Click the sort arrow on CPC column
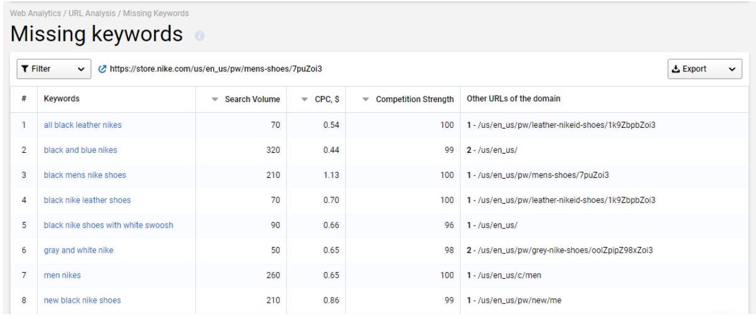 305,100
